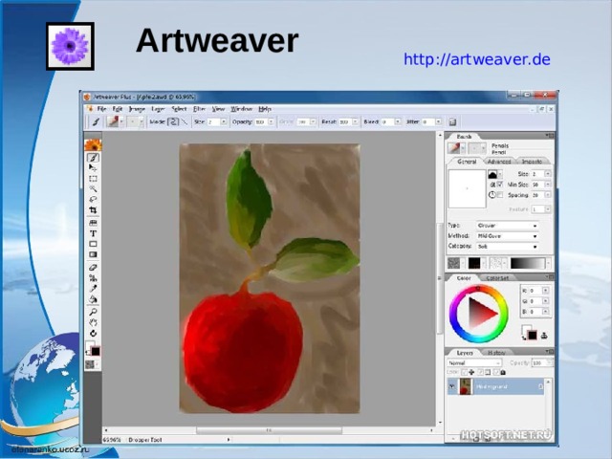The height and width of the screenshot is (459, 612).
Task: Select the Background layer row
Action: click(495, 386)
